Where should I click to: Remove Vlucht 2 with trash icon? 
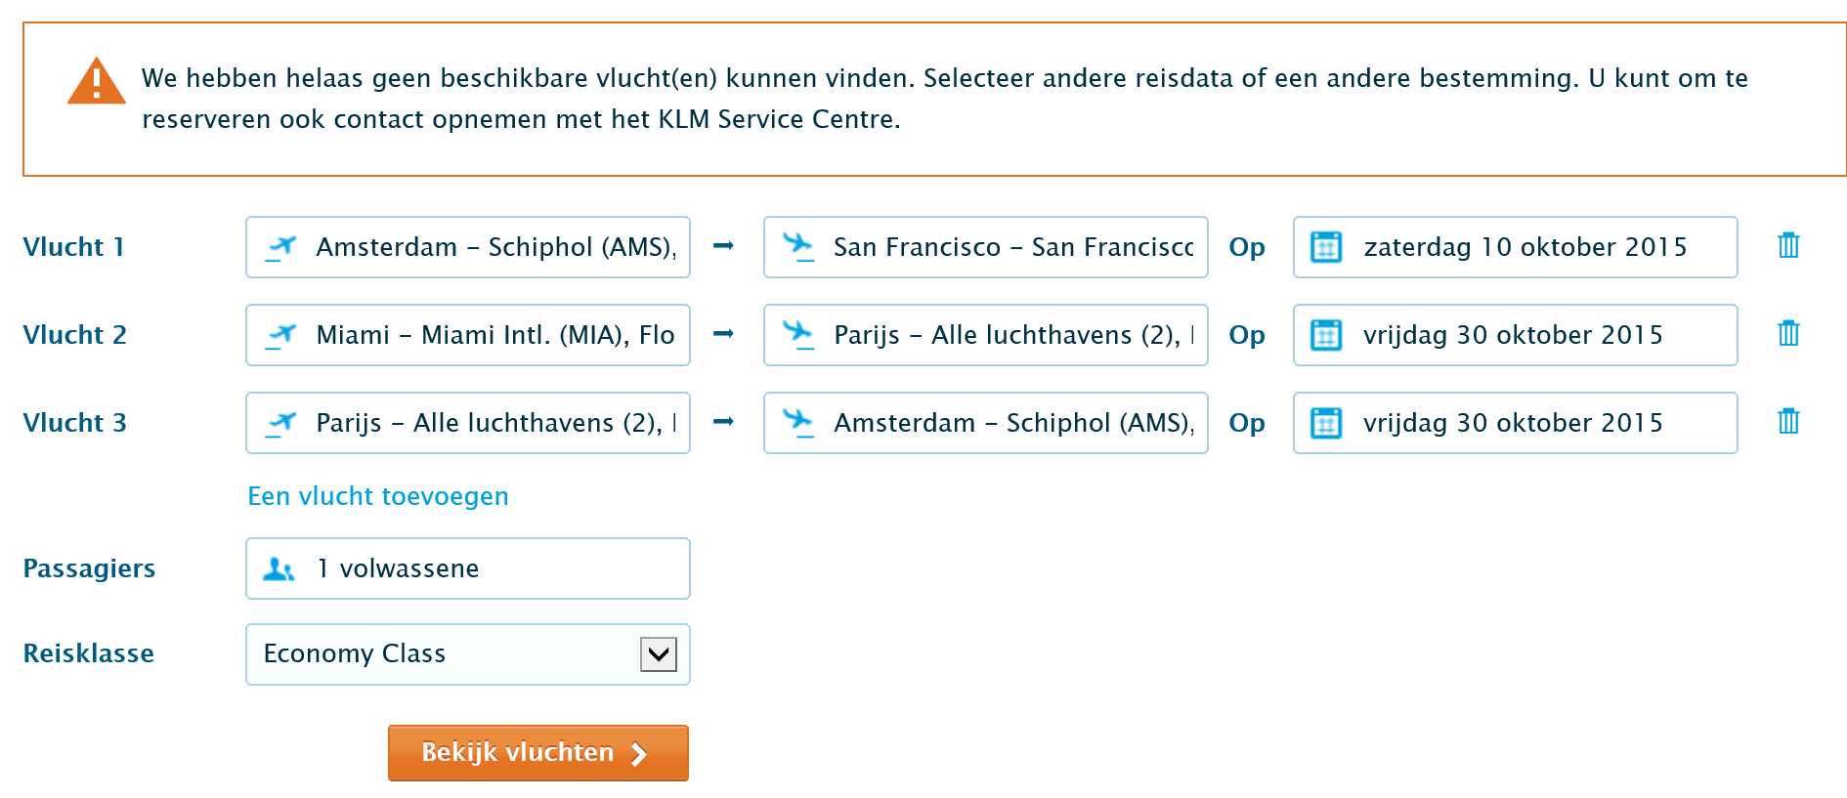point(1788,334)
